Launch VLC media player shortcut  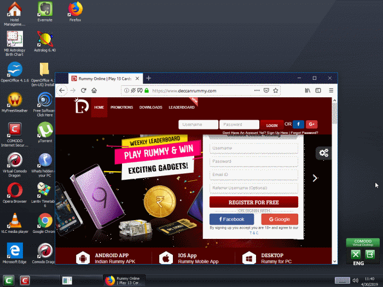15,223
